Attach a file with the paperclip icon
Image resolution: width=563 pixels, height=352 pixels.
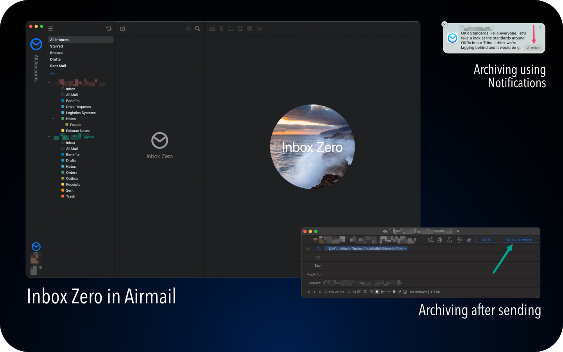coord(468,240)
